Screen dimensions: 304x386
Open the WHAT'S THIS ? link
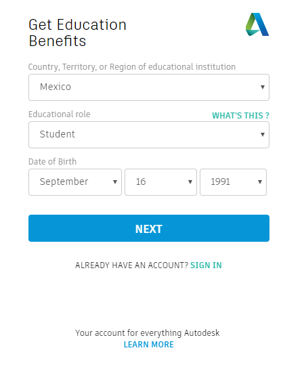tap(241, 115)
